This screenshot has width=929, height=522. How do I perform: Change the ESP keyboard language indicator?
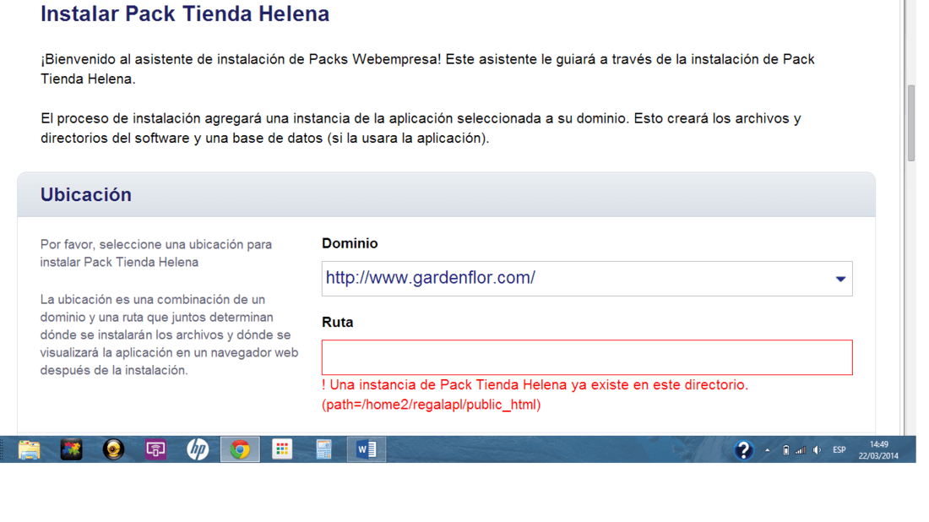click(839, 450)
